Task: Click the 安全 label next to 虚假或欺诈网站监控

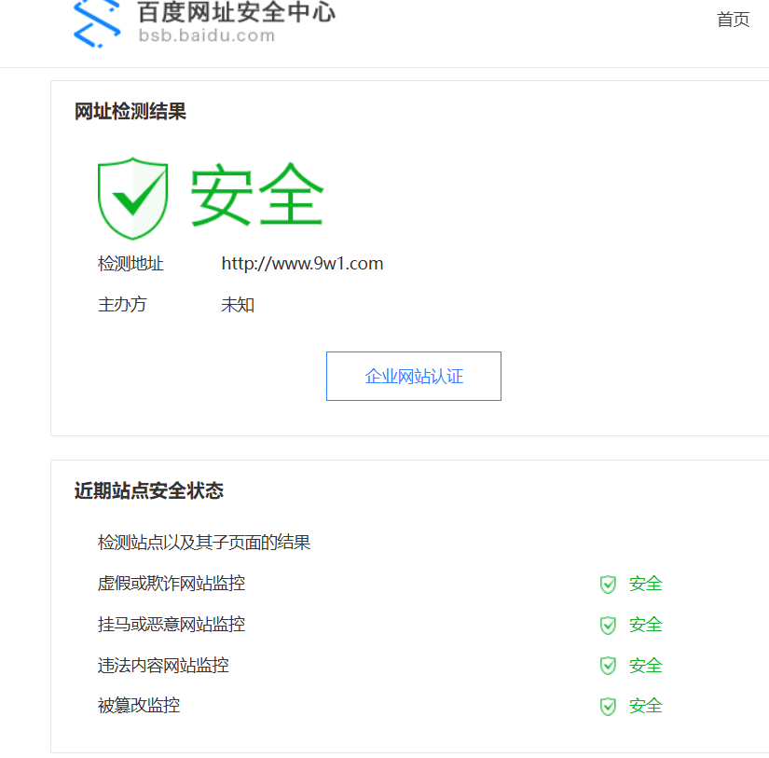Action: pos(644,584)
